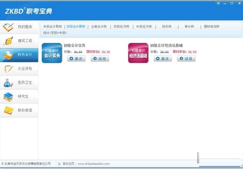243x169 pixels.
Task: Open 医药卫生 flask icon
Action: click(x=8, y=83)
